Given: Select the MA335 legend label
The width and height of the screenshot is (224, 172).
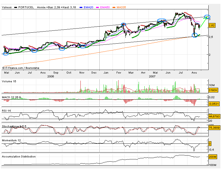Looking at the screenshot, I should (x=121, y=7).
